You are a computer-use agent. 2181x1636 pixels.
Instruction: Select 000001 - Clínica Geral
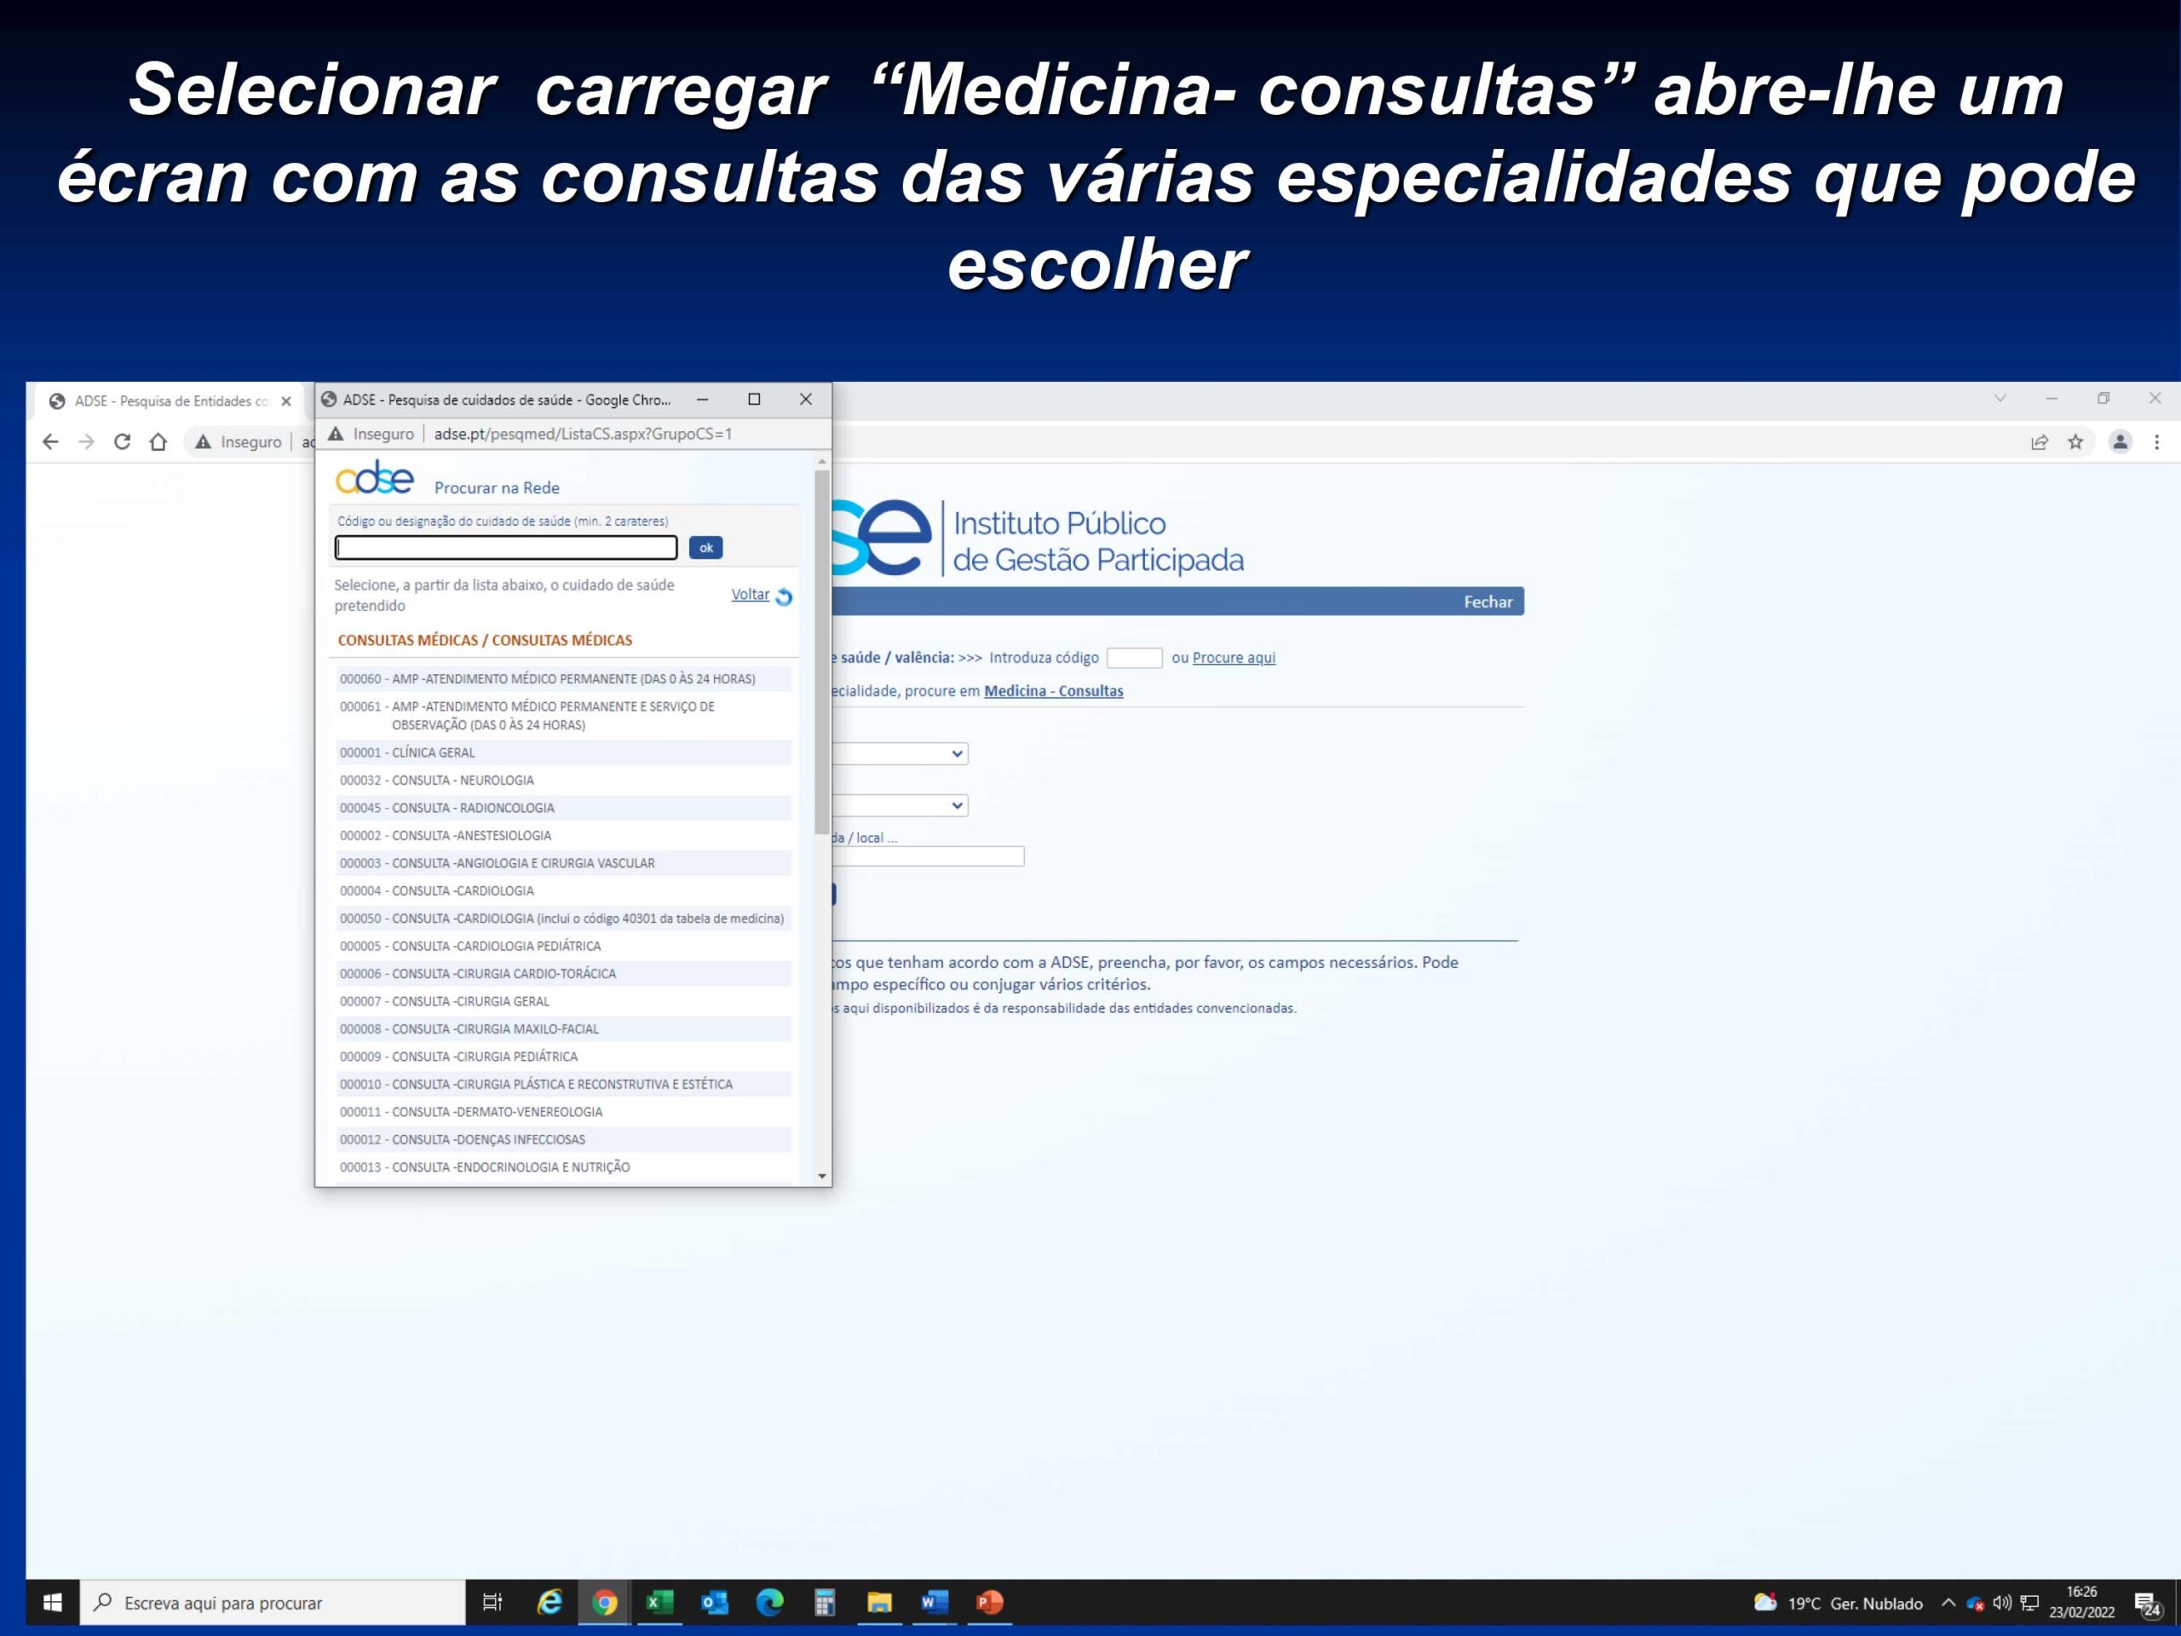[563, 752]
